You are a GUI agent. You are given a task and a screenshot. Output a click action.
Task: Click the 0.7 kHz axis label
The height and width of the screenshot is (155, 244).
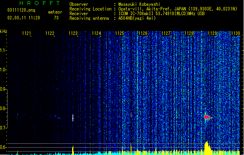point(3,128)
